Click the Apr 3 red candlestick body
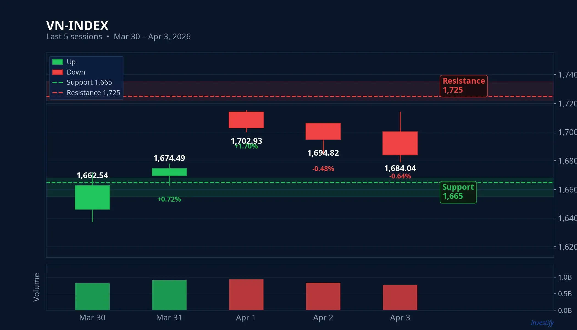The image size is (577, 330). pos(400,143)
